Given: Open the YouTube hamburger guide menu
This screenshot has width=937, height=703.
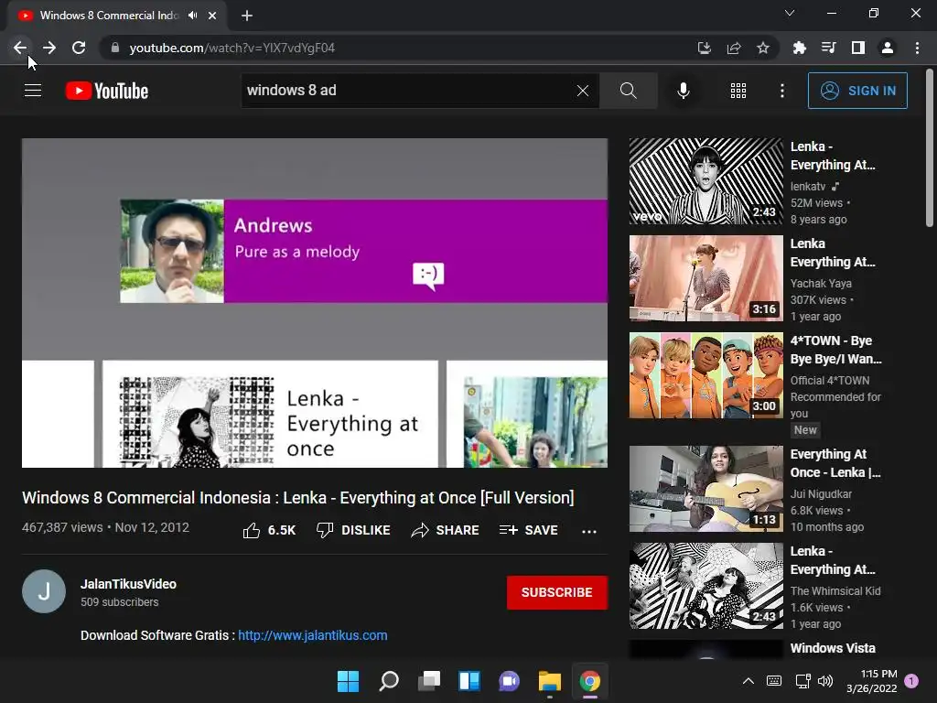Looking at the screenshot, I should tap(33, 91).
